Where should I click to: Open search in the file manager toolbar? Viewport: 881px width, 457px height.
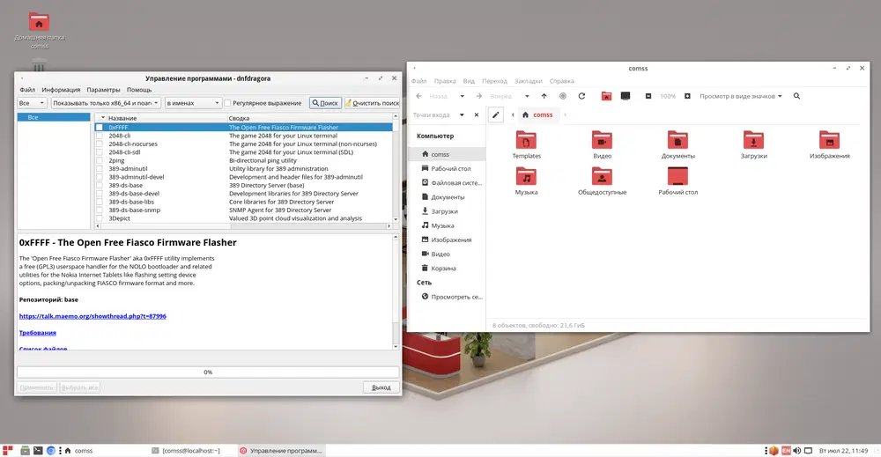pos(796,96)
